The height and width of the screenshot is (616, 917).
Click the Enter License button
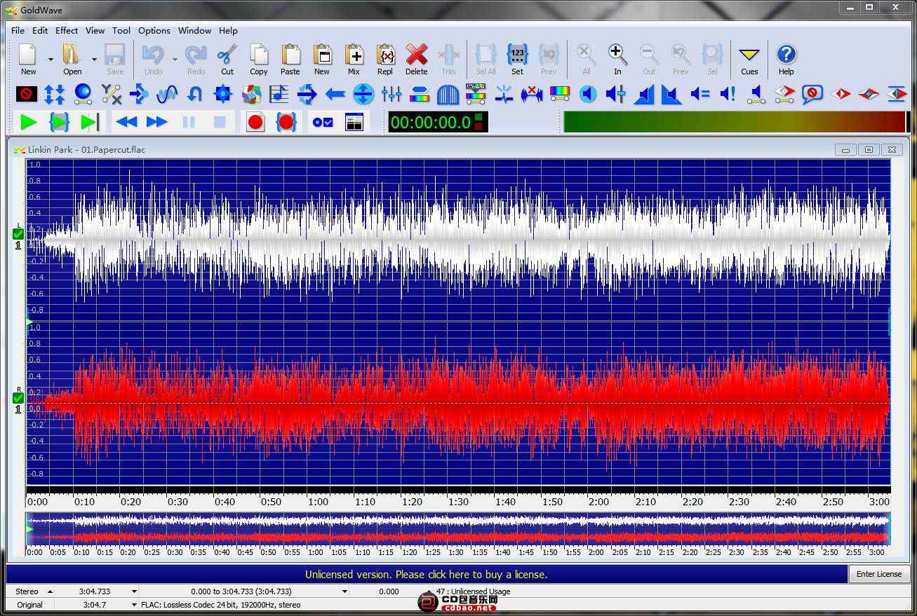879,574
